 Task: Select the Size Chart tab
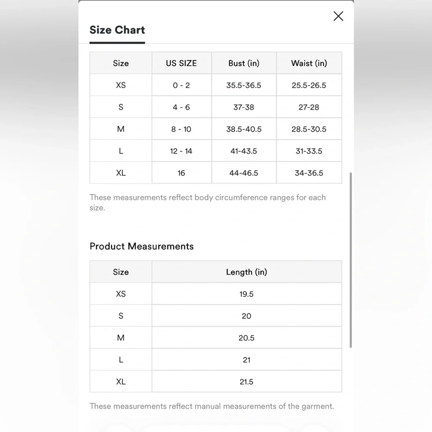pos(117,30)
